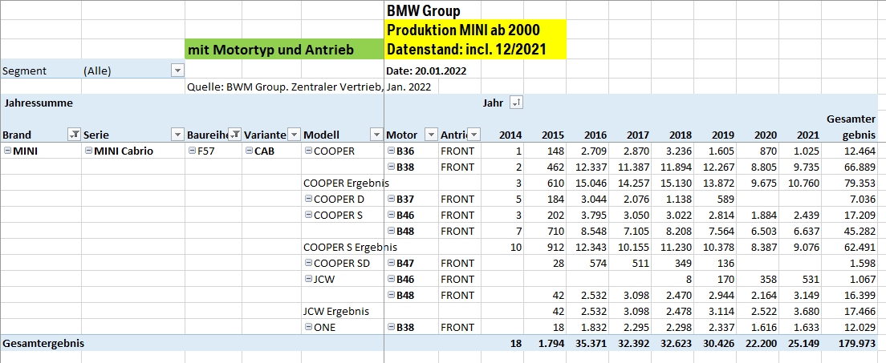886x363 pixels.
Task: Open the Serie column dropdown
Action: pos(177,135)
